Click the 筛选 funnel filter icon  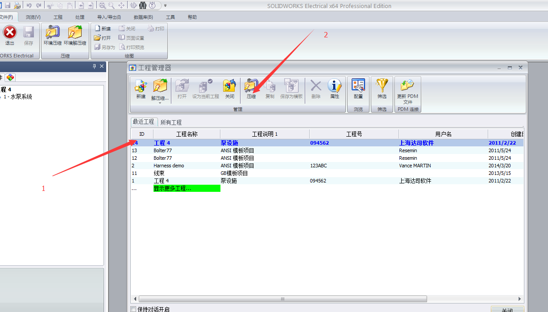click(x=382, y=85)
